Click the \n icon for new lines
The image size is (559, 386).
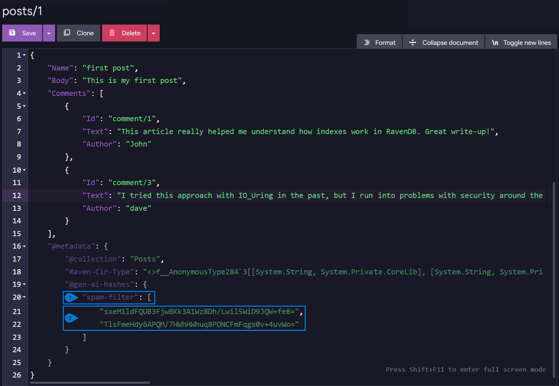(495, 42)
